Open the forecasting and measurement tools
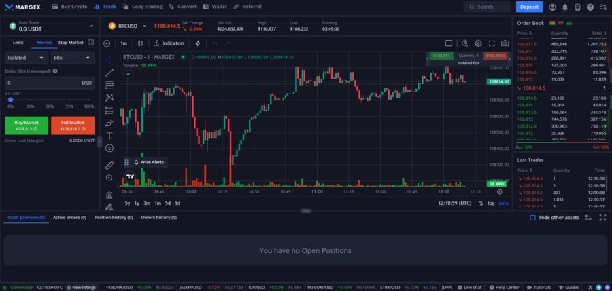The height and width of the screenshot is (291, 612). tap(109, 111)
